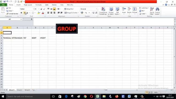Open Conditional Formatting
This screenshot has width=176, height=99.
103,11
